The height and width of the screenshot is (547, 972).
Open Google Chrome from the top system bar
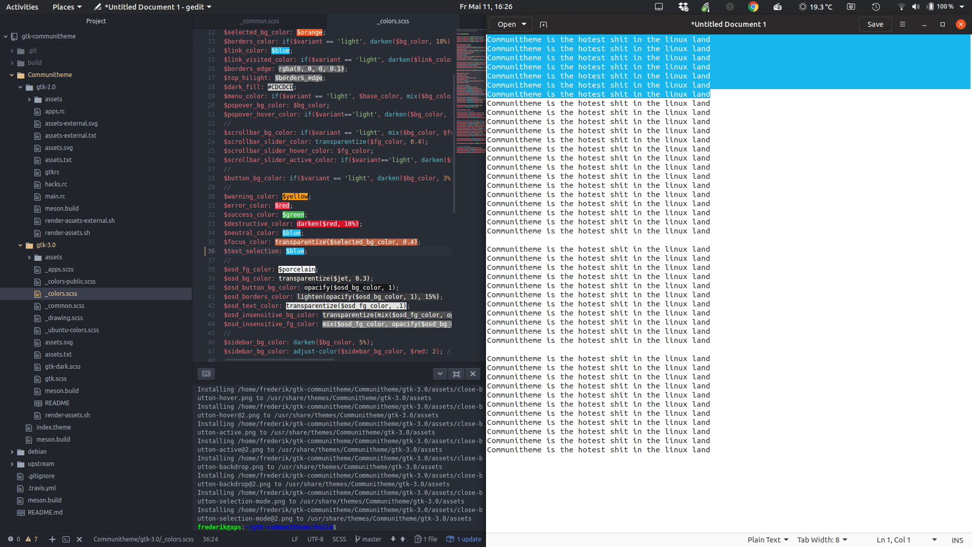pyautogui.click(x=753, y=7)
